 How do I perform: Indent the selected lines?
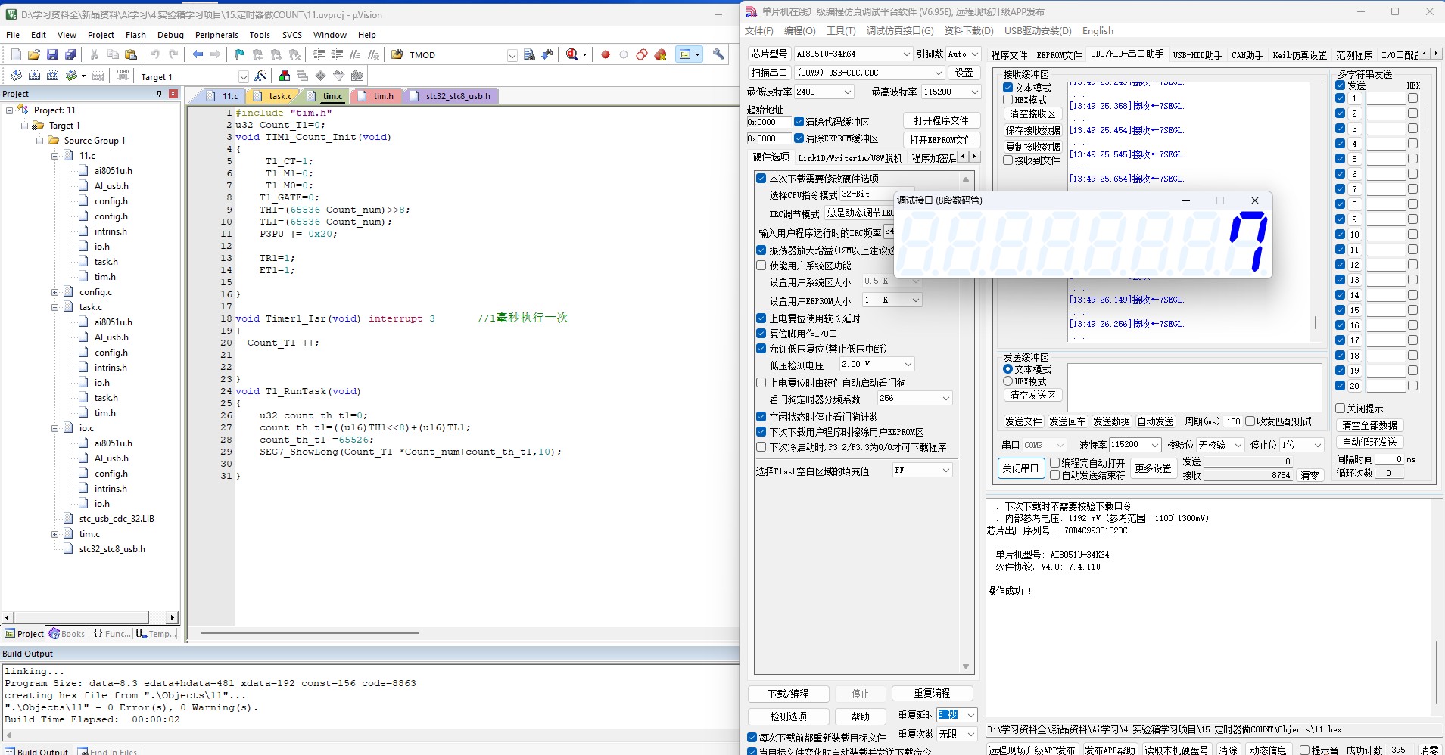pyautogui.click(x=319, y=54)
